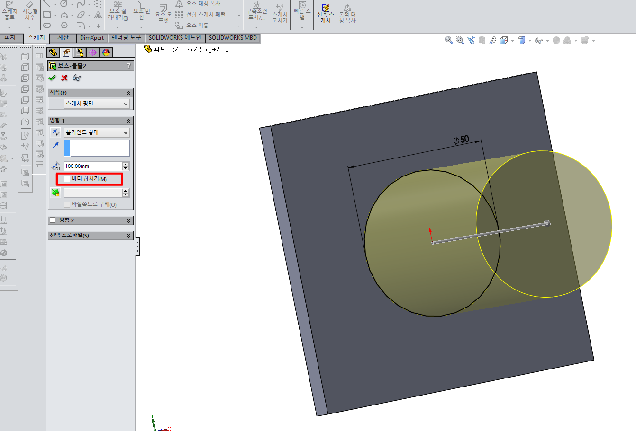Click the draft on/off green icon

[x=55, y=193]
